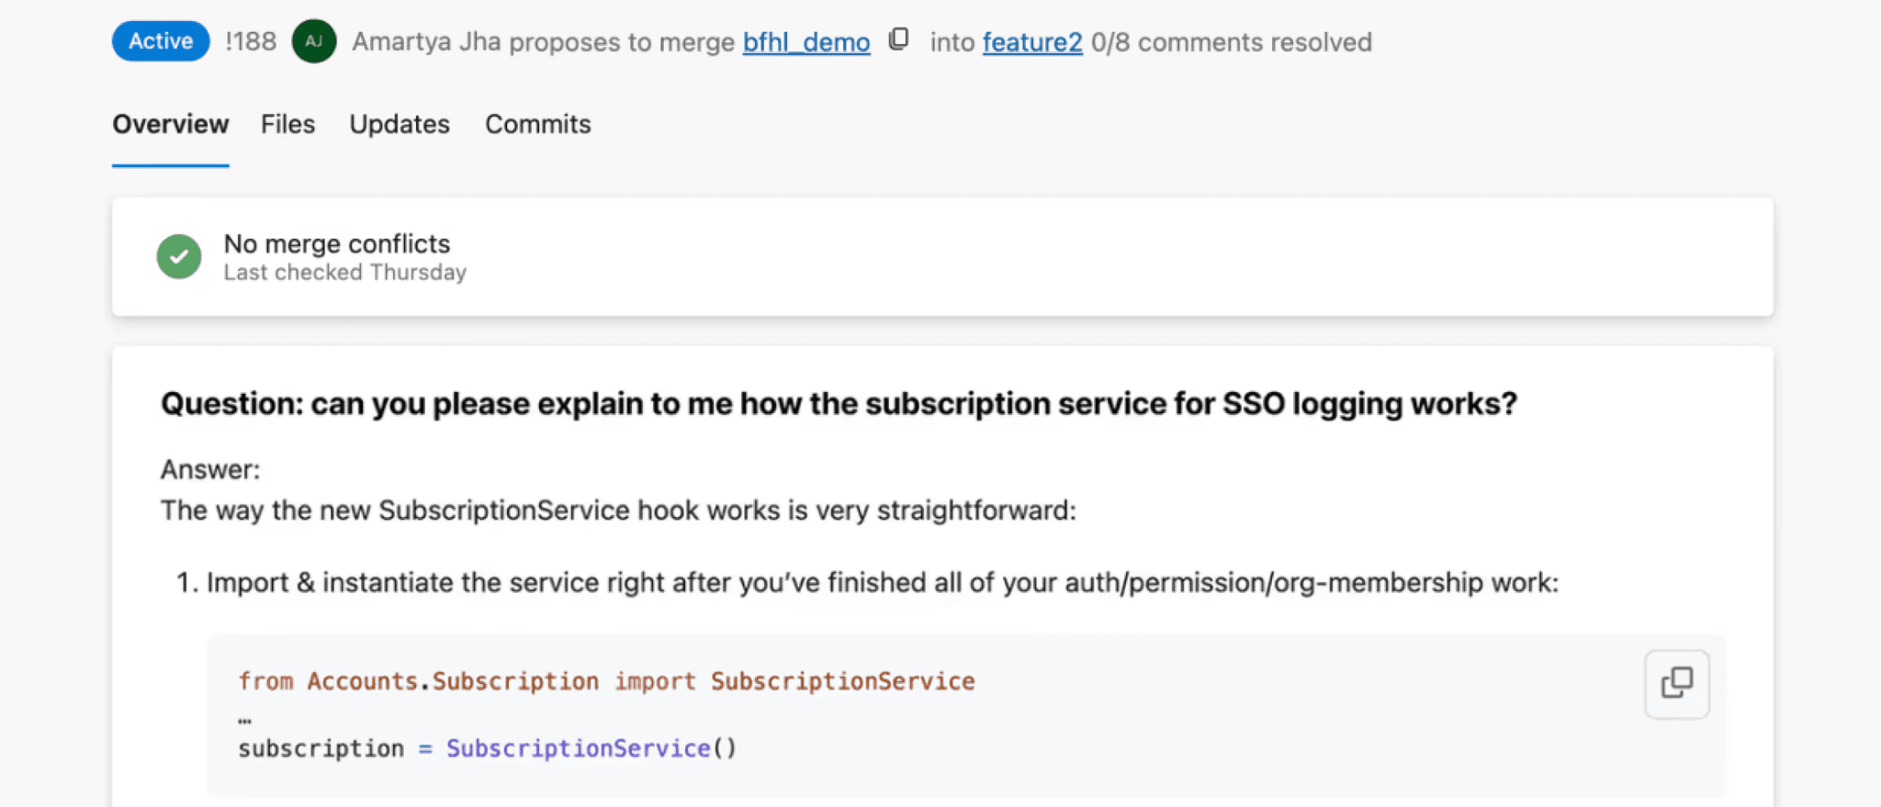This screenshot has height=807, width=1881.
Task: Click Amartya Jha's AJ avatar
Action: pos(314,42)
